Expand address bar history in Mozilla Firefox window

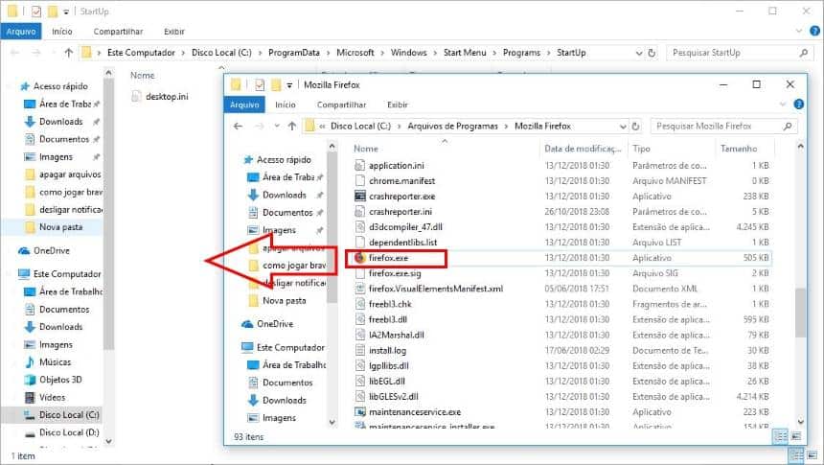(x=623, y=127)
